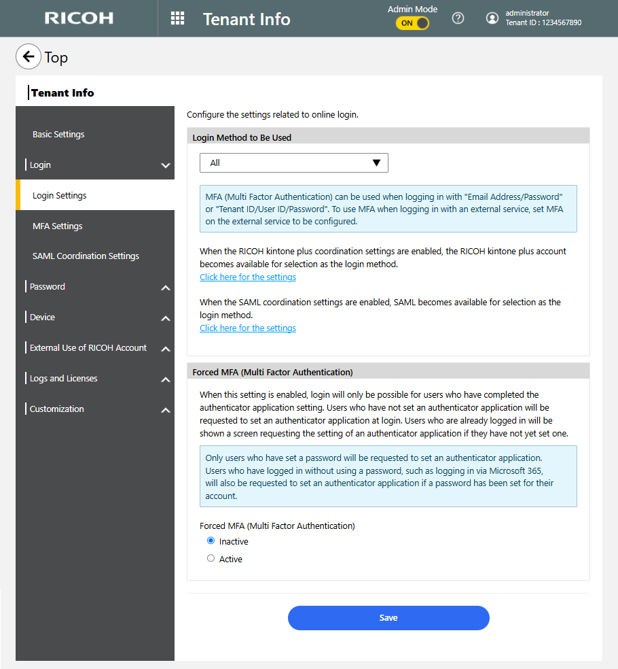Image resolution: width=618 pixels, height=669 pixels.
Task: Open the app launcher grid icon
Action: [x=177, y=18]
